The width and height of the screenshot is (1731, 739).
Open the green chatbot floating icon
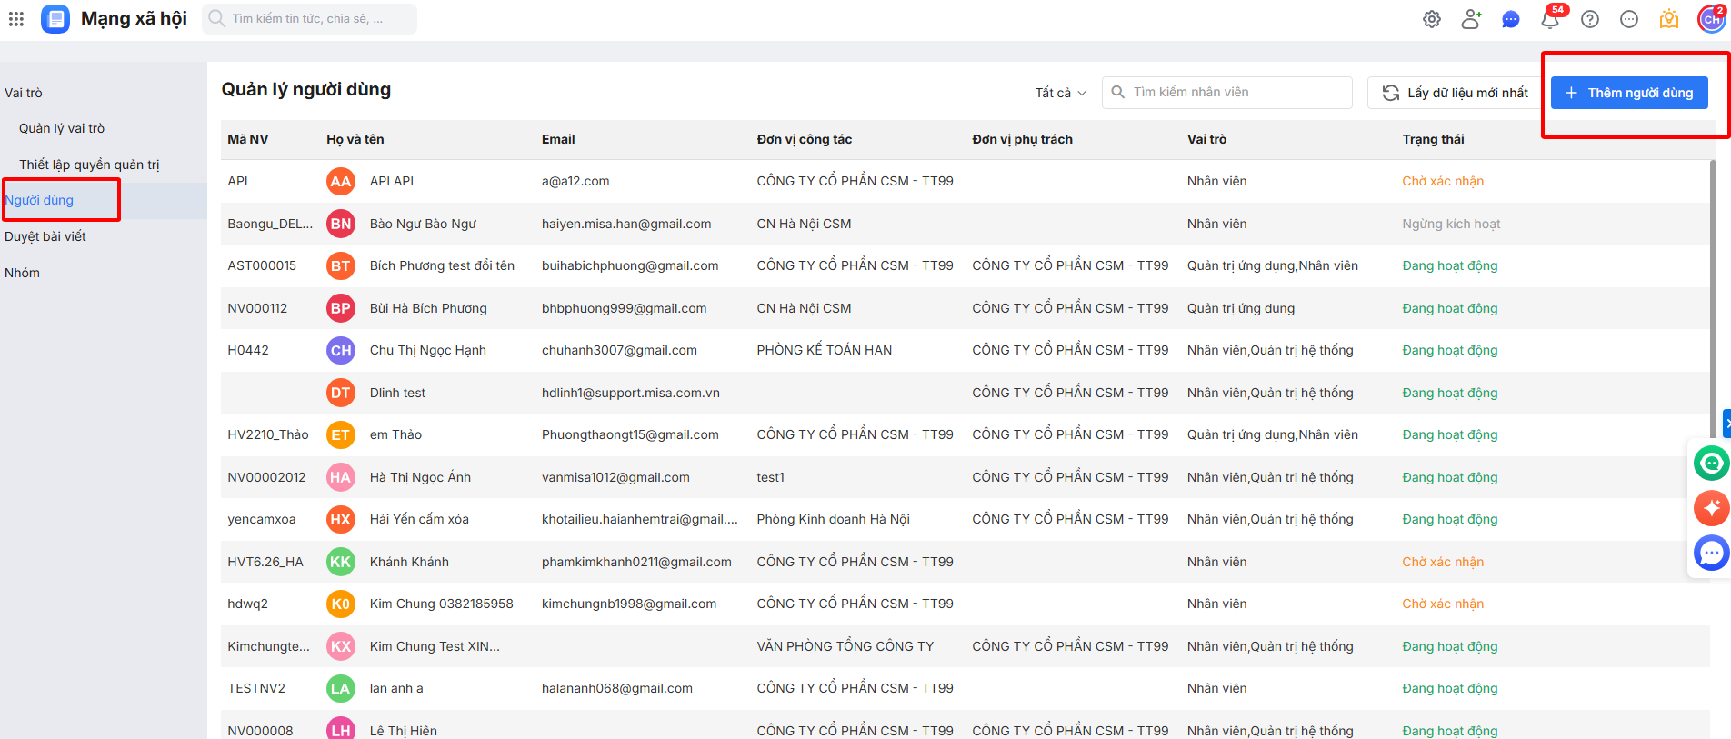tap(1711, 464)
